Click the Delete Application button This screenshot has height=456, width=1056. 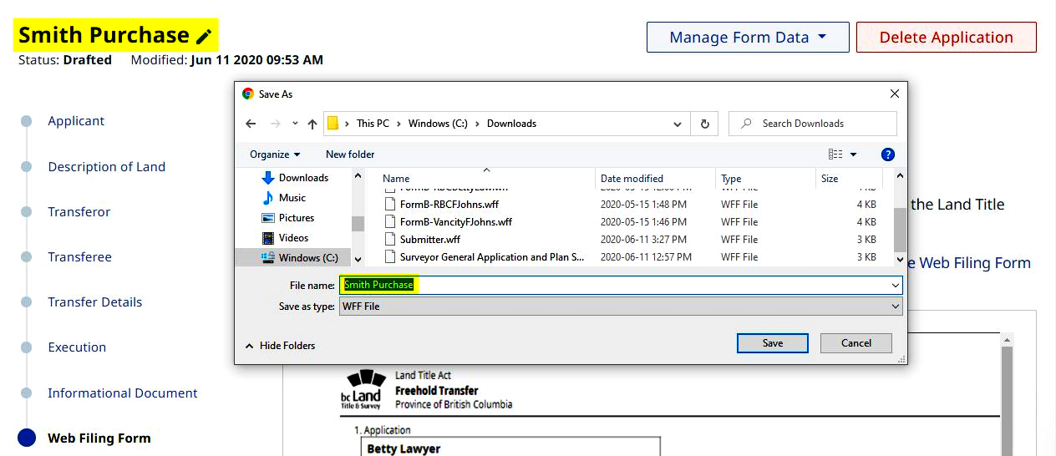(x=946, y=38)
